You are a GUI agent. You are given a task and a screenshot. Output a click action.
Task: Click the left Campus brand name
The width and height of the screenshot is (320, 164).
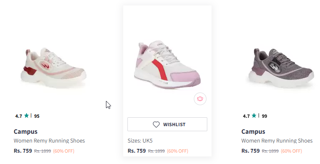pyautogui.click(x=26, y=132)
